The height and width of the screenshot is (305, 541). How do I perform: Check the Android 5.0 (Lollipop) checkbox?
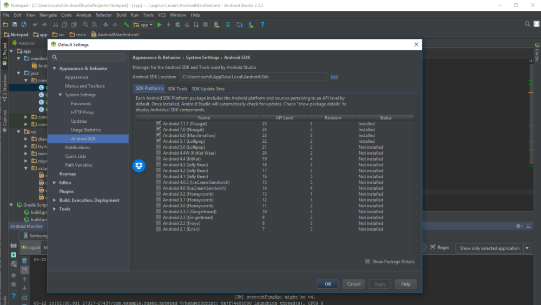(x=159, y=147)
